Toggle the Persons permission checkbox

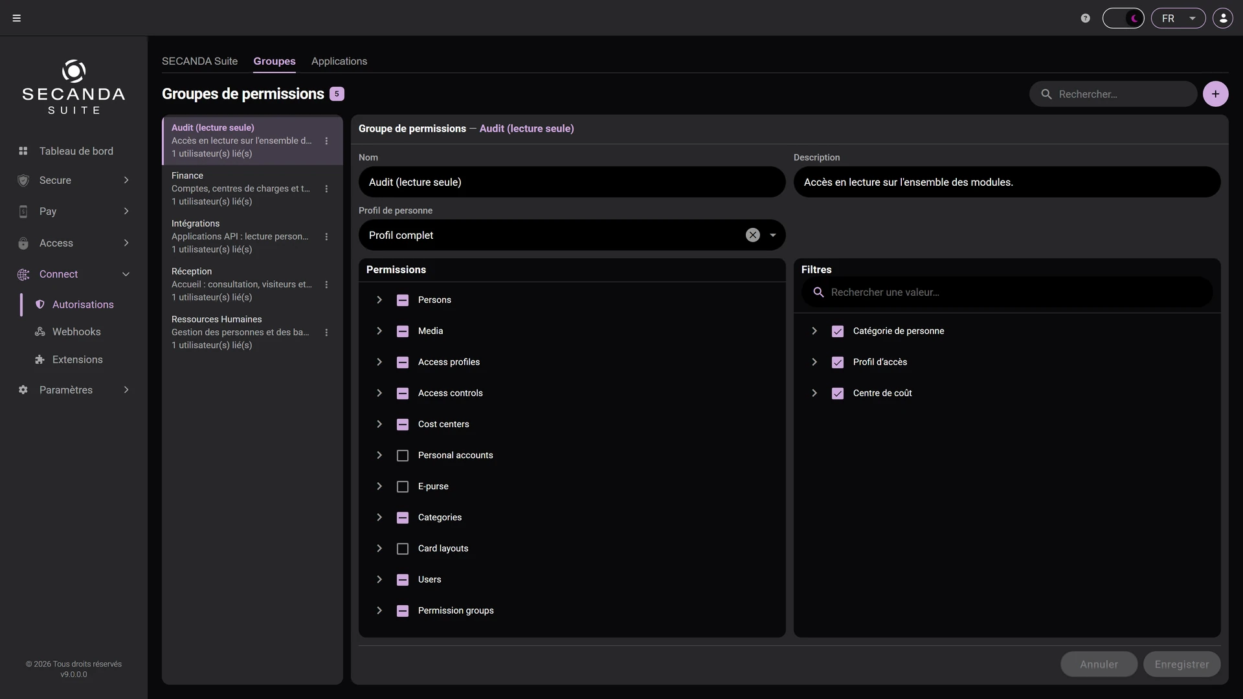click(x=403, y=300)
